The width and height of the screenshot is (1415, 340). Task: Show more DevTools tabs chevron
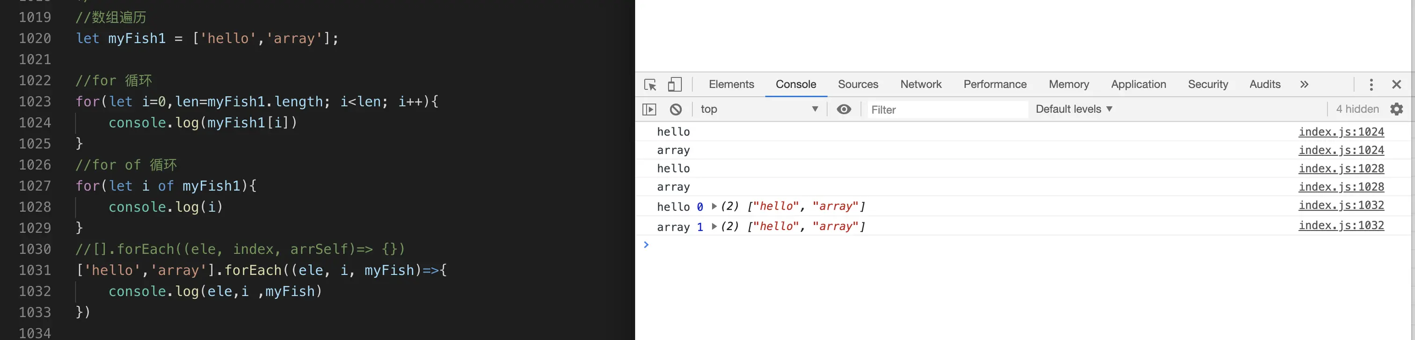pos(1305,85)
